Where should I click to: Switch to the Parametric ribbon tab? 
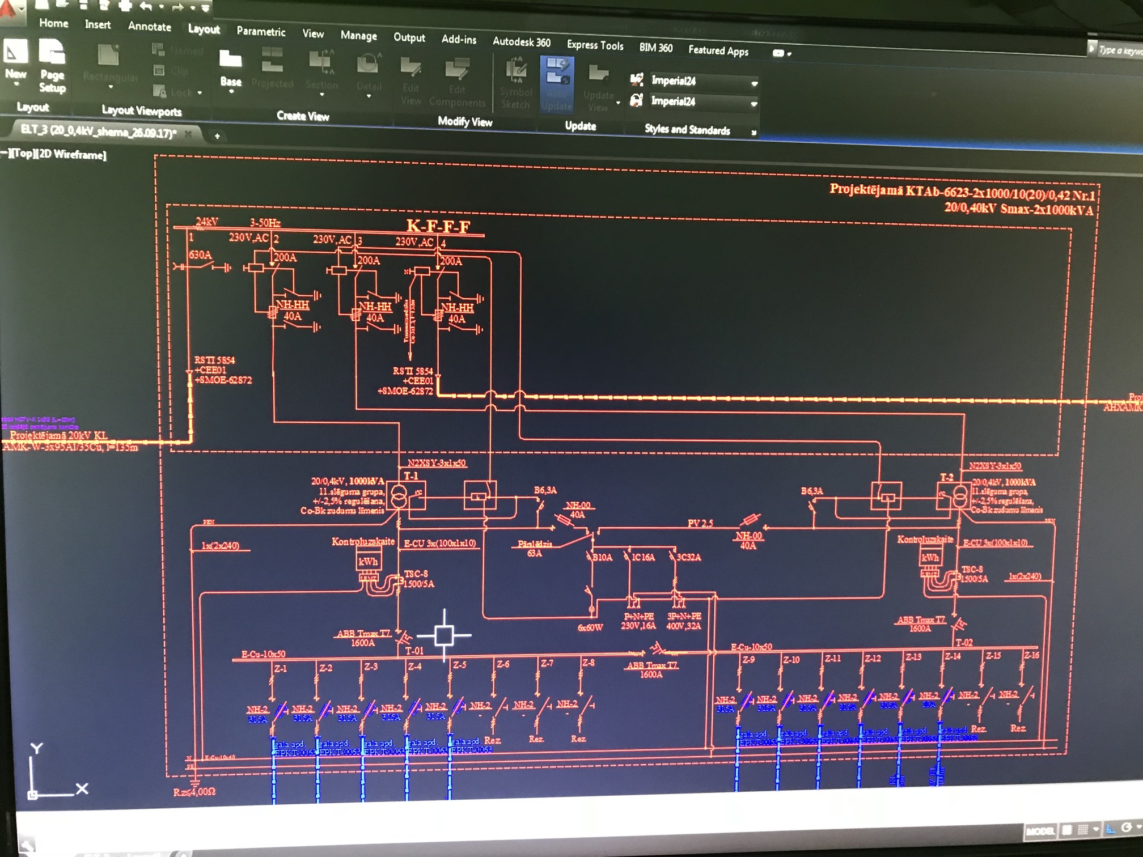[261, 31]
